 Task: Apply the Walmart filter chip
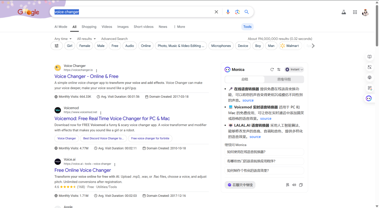pyautogui.click(x=290, y=46)
